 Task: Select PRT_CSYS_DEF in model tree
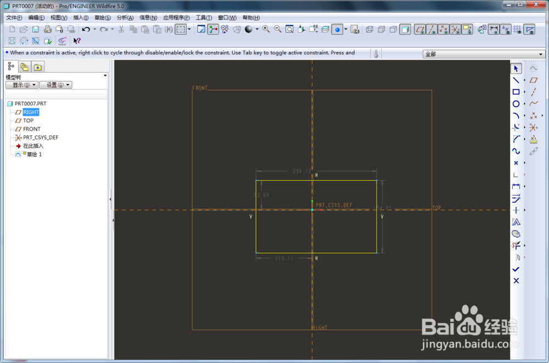(41, 137)
